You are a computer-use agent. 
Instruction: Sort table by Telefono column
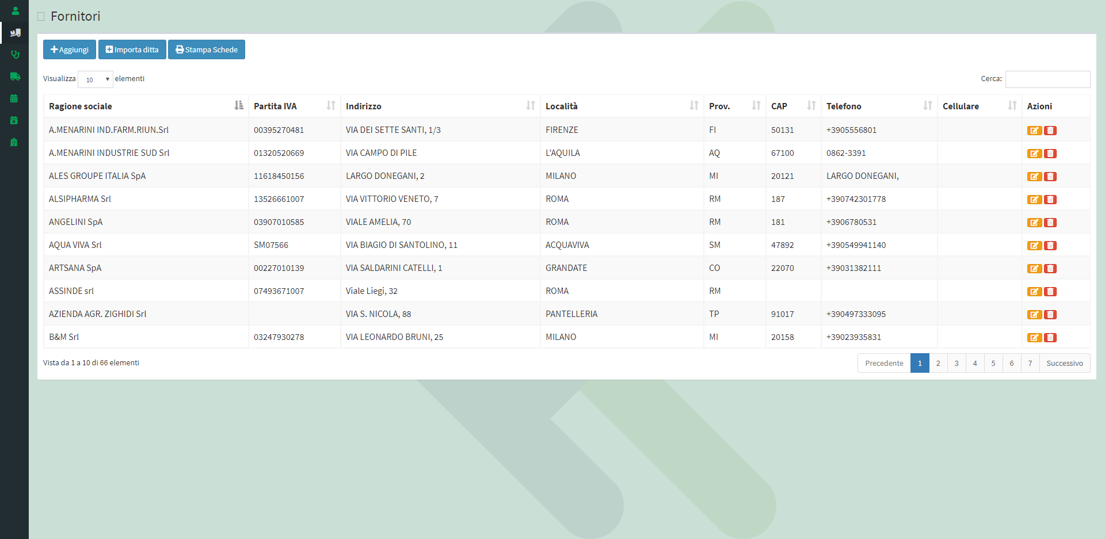(x=879, y=106)
